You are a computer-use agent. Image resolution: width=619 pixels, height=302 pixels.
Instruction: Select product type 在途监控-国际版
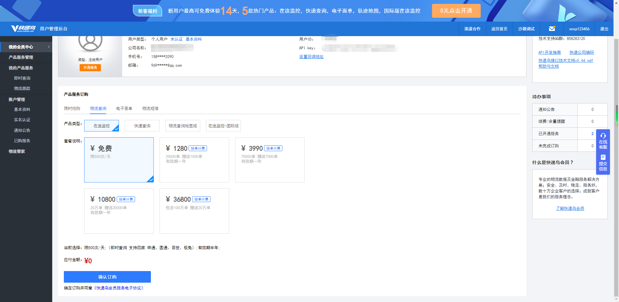pos(223,126)
